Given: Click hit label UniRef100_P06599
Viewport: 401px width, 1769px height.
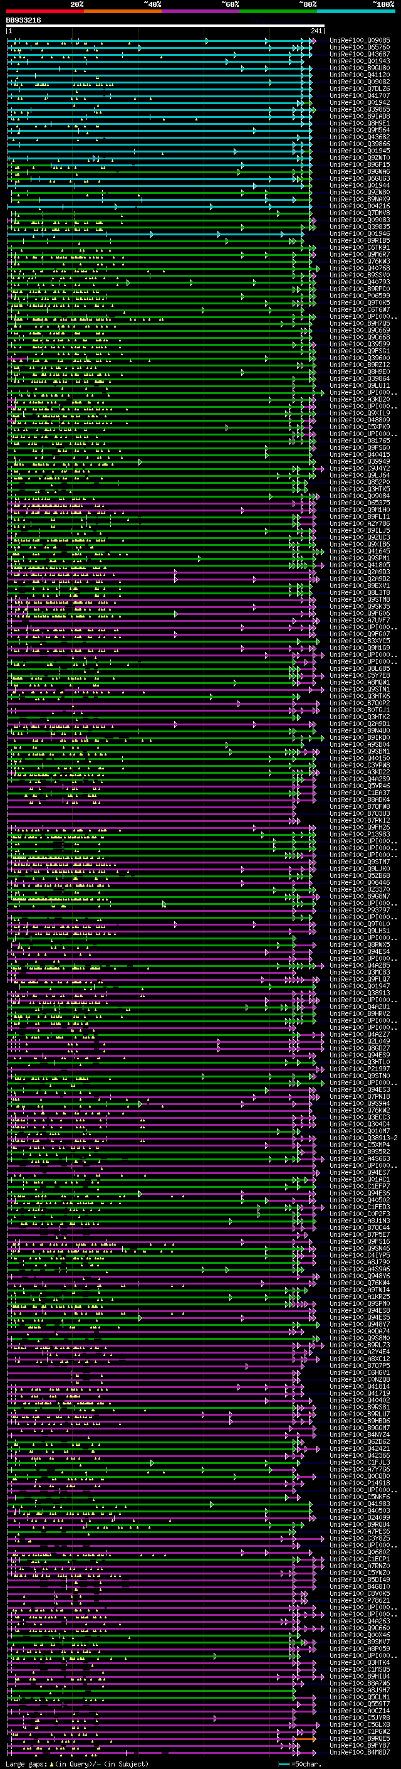Looking at the screenshot, I should click(360, 296).
